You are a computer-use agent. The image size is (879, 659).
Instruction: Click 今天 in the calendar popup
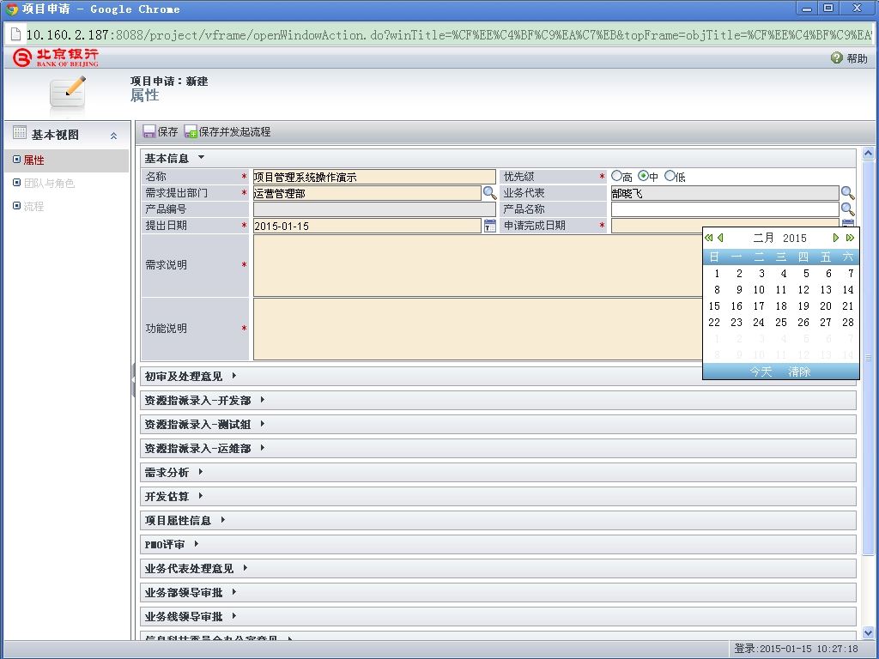coord(761,372)
